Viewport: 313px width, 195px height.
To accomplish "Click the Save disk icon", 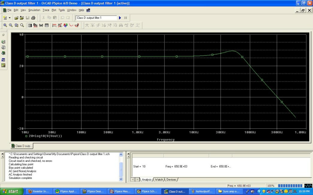I will 28,18.
